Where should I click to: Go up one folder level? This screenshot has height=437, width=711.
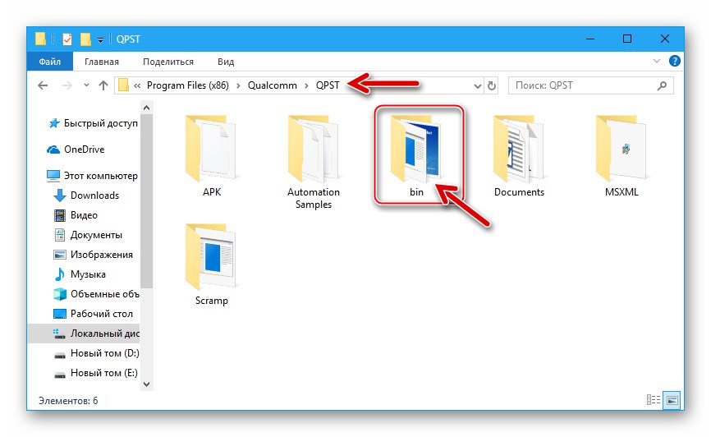pos(103,85)
